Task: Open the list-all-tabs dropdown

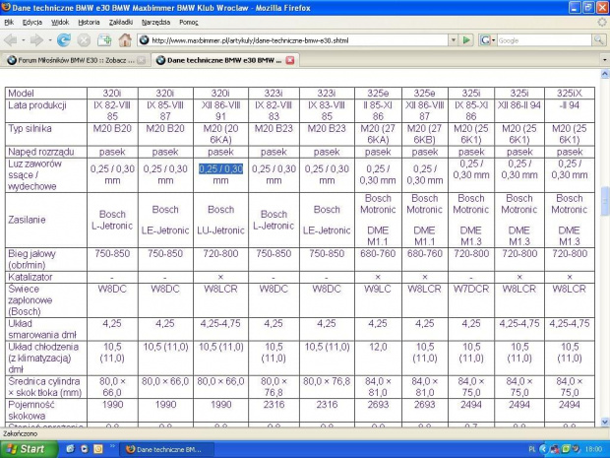Action: coord(604,60)
